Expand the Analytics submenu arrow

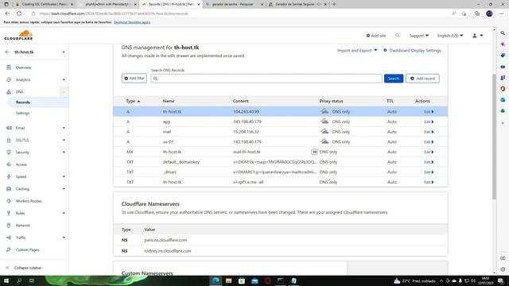64,79
